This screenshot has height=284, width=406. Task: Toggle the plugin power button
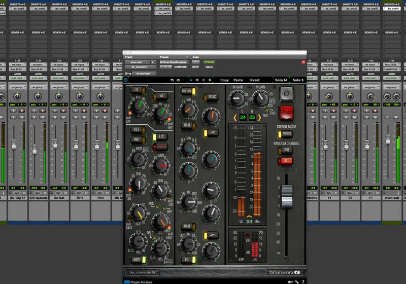126,80
